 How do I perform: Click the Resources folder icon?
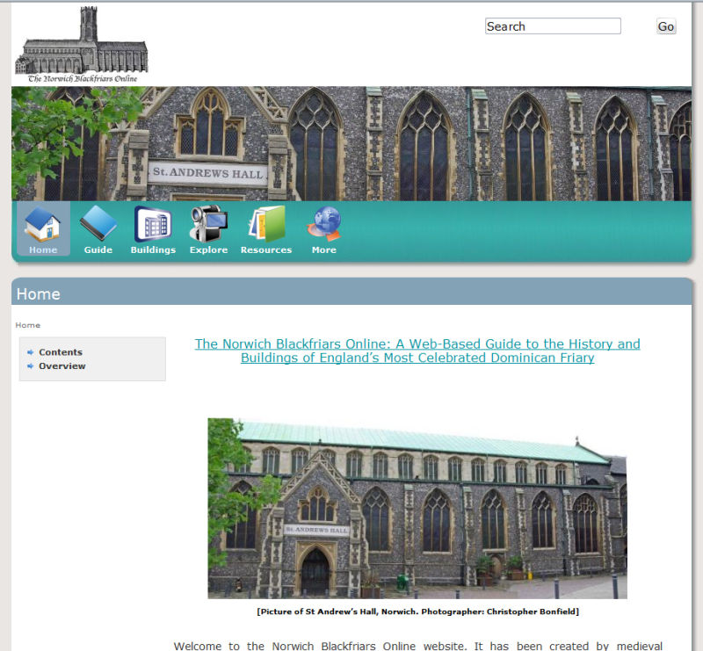click(266, 224)
